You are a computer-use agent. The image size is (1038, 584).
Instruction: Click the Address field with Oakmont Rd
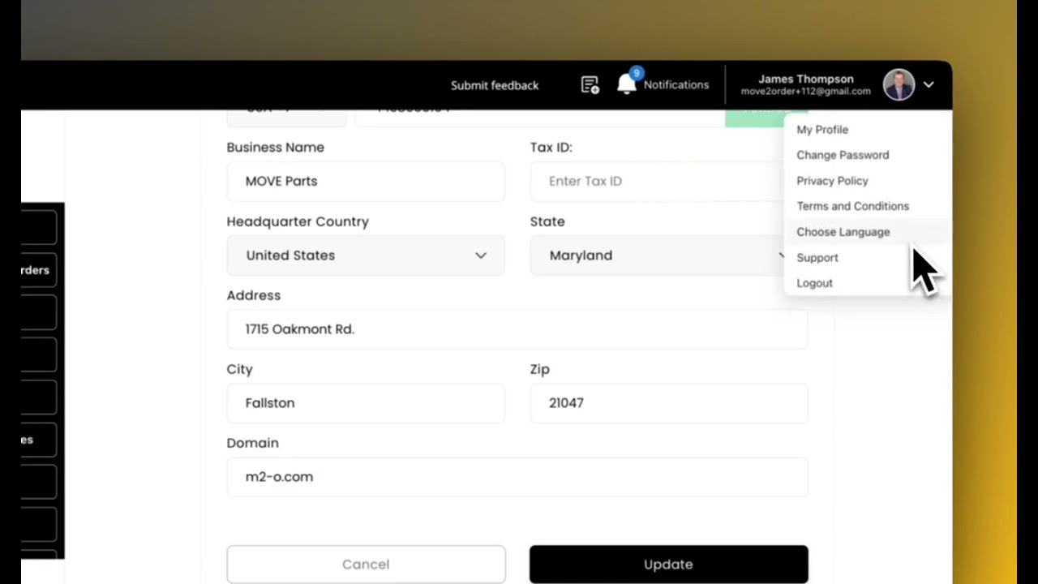(517, 329)
